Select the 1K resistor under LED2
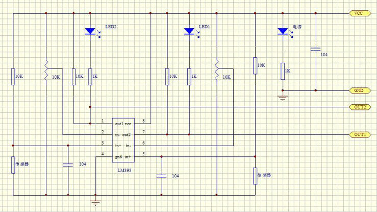This screenshot has height=212, width=377. coord(90,76)
